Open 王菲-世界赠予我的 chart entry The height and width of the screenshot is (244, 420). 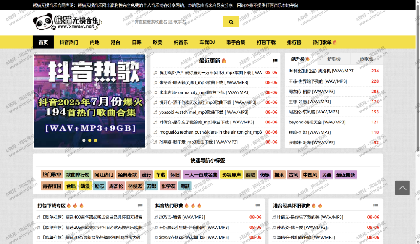pos(318,81)
